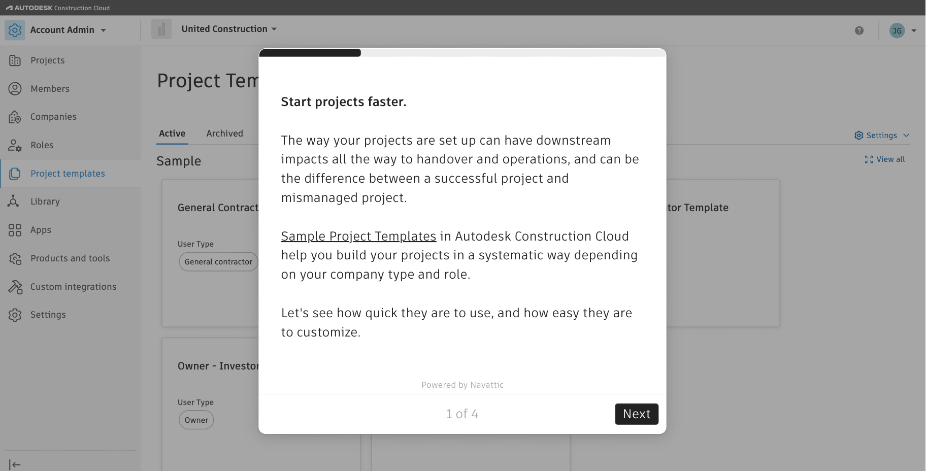The image size is (926, 471).
Task: Click the Autodesk Construction Cloud logo
Action: tap(58, 8)
